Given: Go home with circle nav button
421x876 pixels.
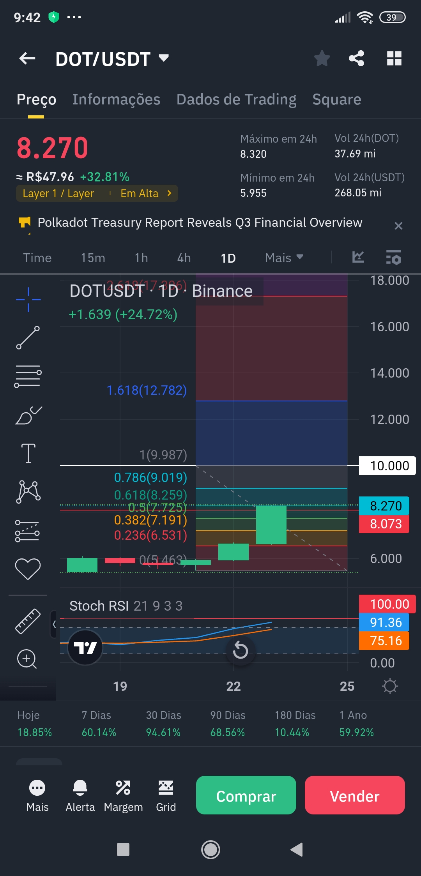Looking at the screenshot, I should point(210,850).
